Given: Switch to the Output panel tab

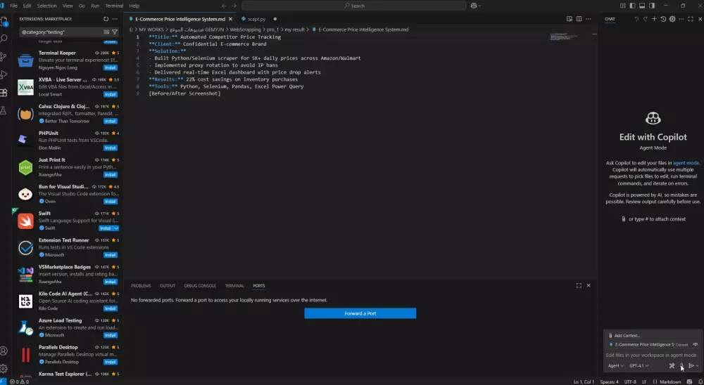Looking at the screenshot, I should tap(168, 285).
